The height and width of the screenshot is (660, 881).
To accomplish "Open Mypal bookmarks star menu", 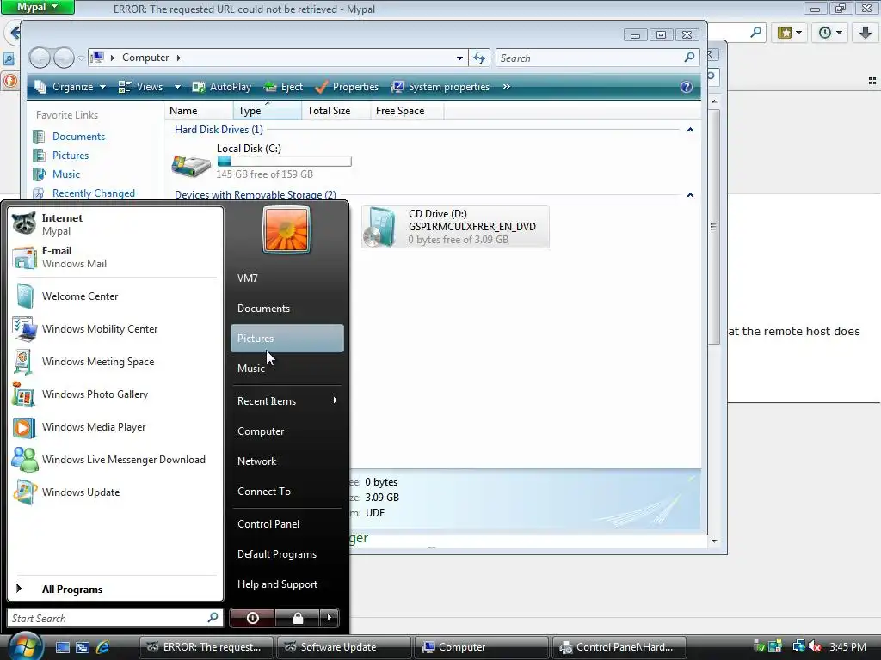I will [x=789, y=33].
